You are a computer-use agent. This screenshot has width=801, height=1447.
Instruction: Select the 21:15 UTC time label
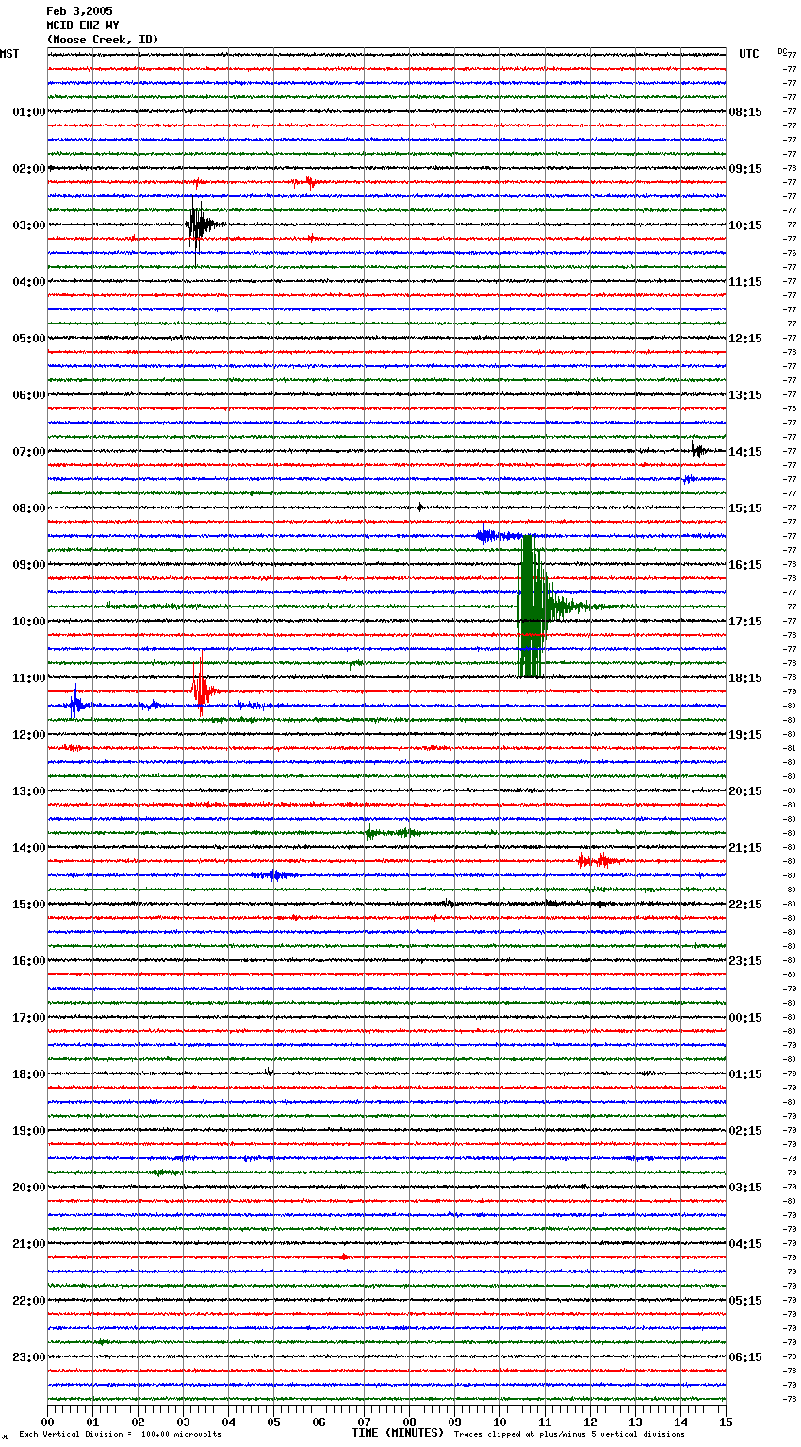745,847
